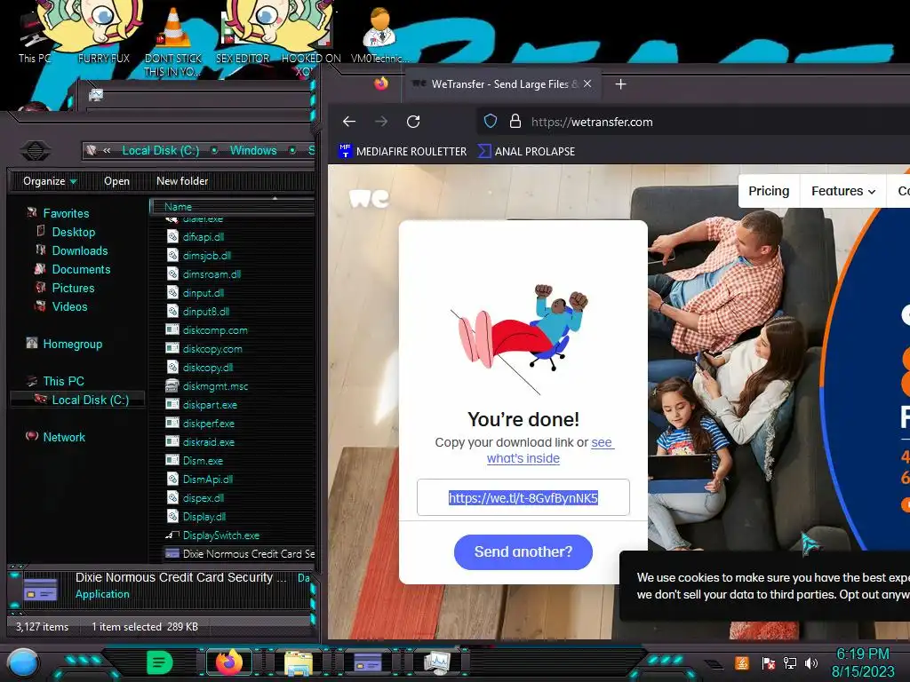Select diskcomp.com file
This screenshot has width=910, height=682.
(x=215, y=330)
